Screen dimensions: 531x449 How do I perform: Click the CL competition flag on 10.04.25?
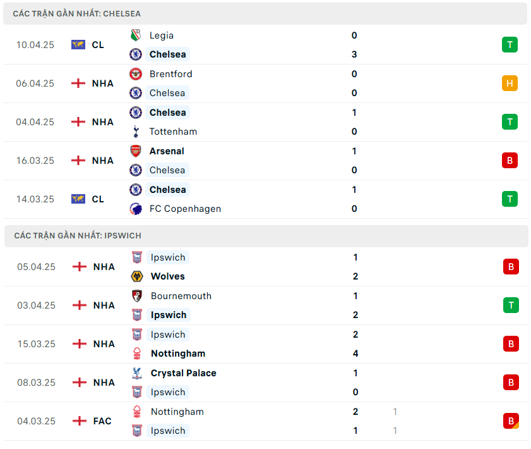point(78,45)
